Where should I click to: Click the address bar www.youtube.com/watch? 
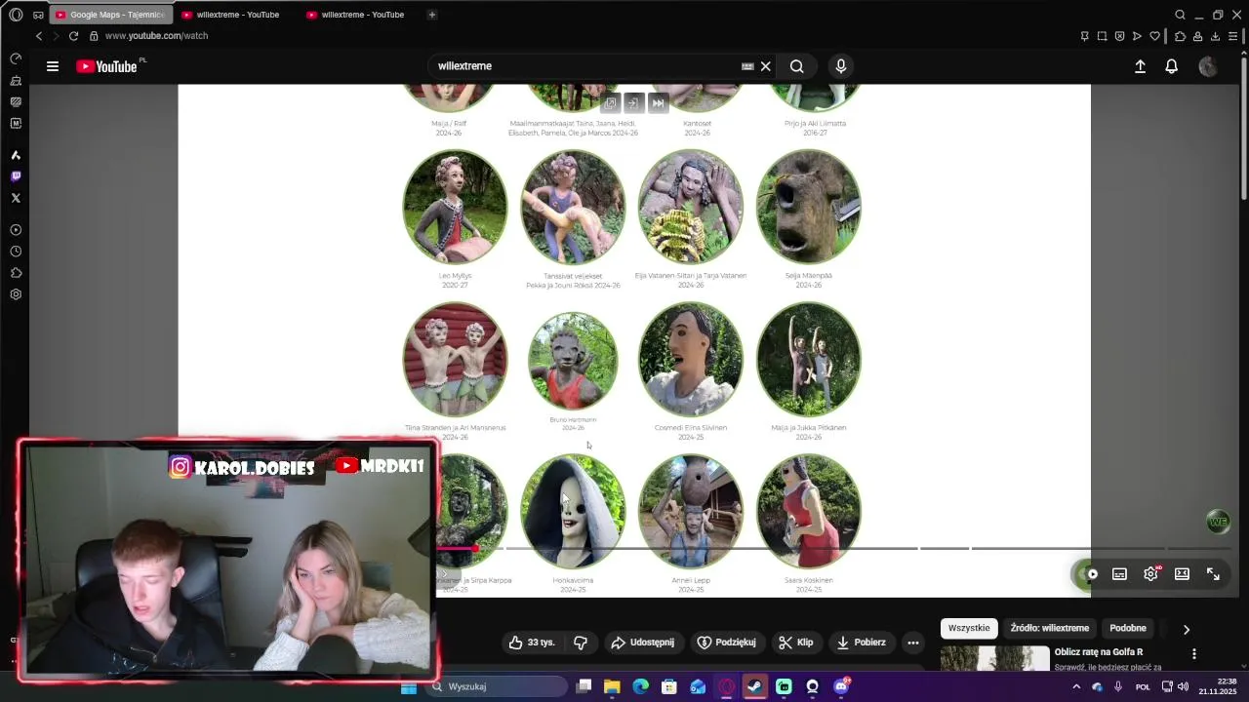click(x=156, y=36)
